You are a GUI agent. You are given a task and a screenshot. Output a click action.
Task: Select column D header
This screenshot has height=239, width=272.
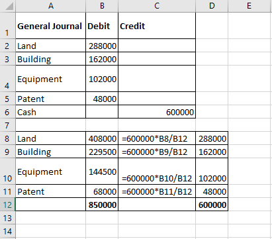coord(212,6)
